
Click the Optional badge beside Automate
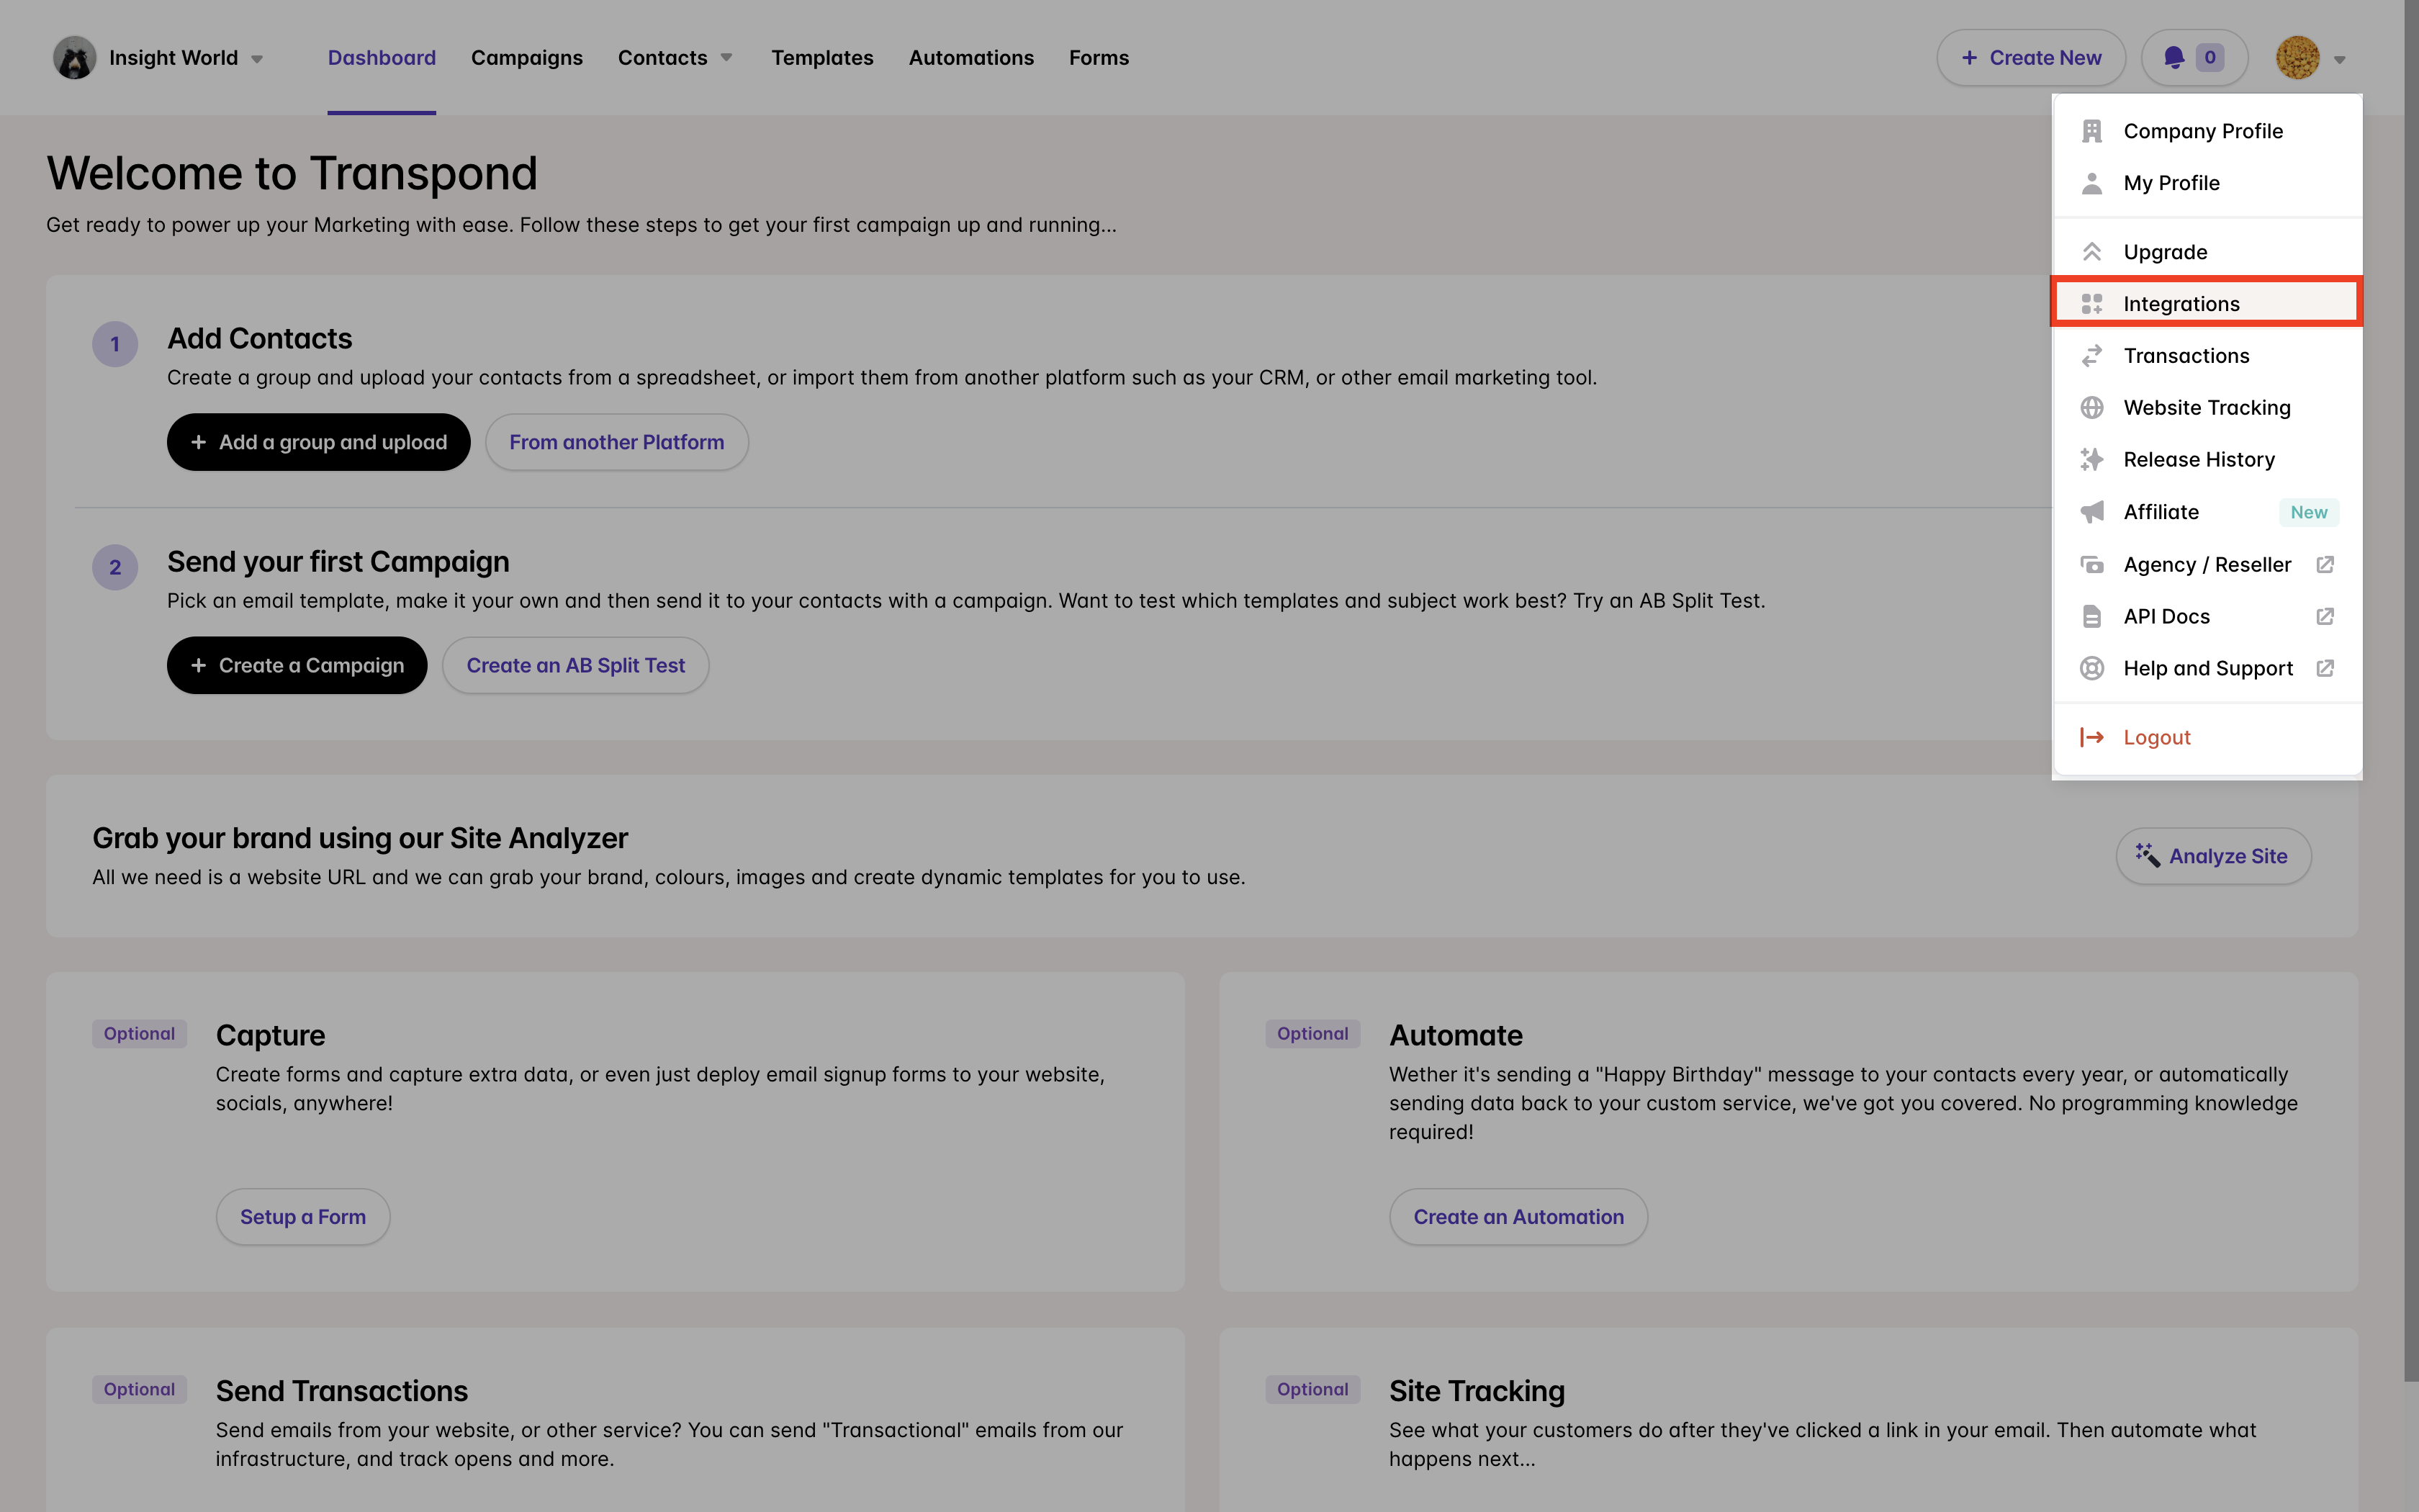tap(1312, 1034)
